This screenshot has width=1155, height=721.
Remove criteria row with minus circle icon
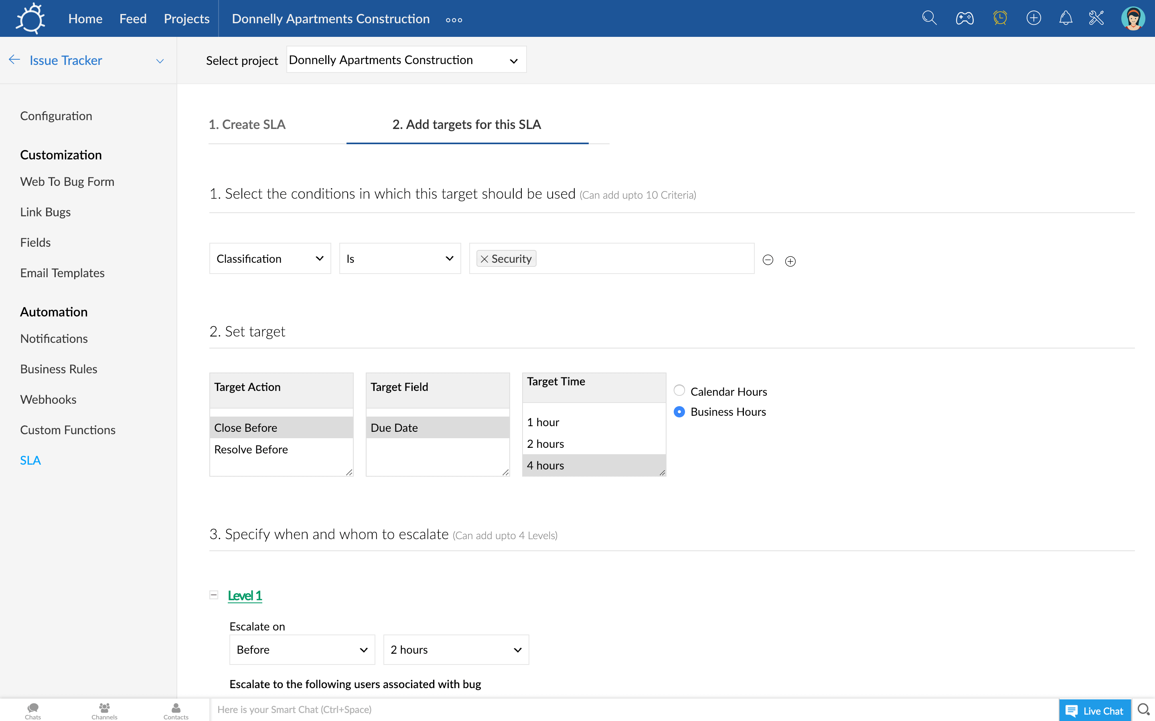tap(768, 260)
